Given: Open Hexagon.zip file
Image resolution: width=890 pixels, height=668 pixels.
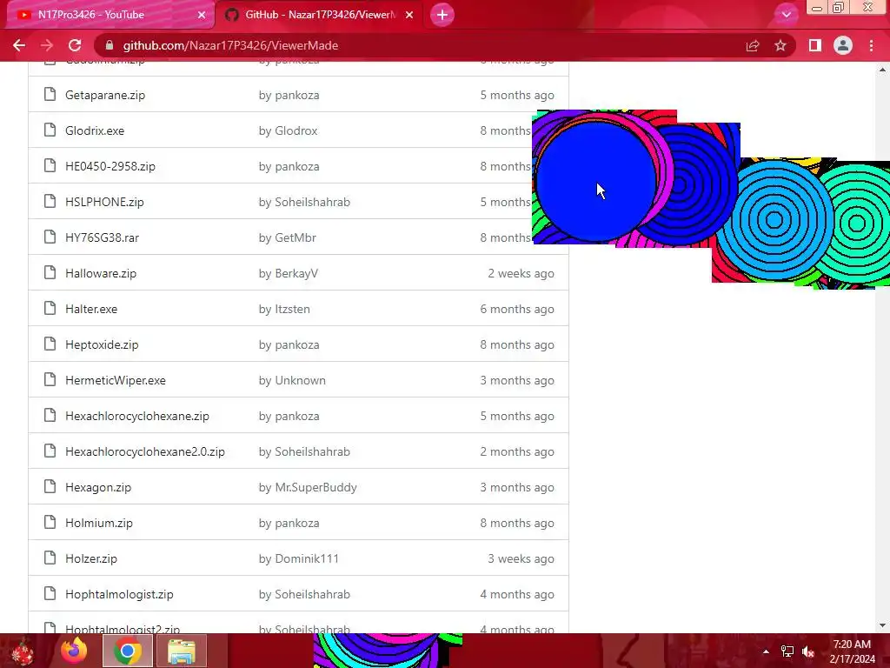Looking at the screenshot, I should (98, 487).
